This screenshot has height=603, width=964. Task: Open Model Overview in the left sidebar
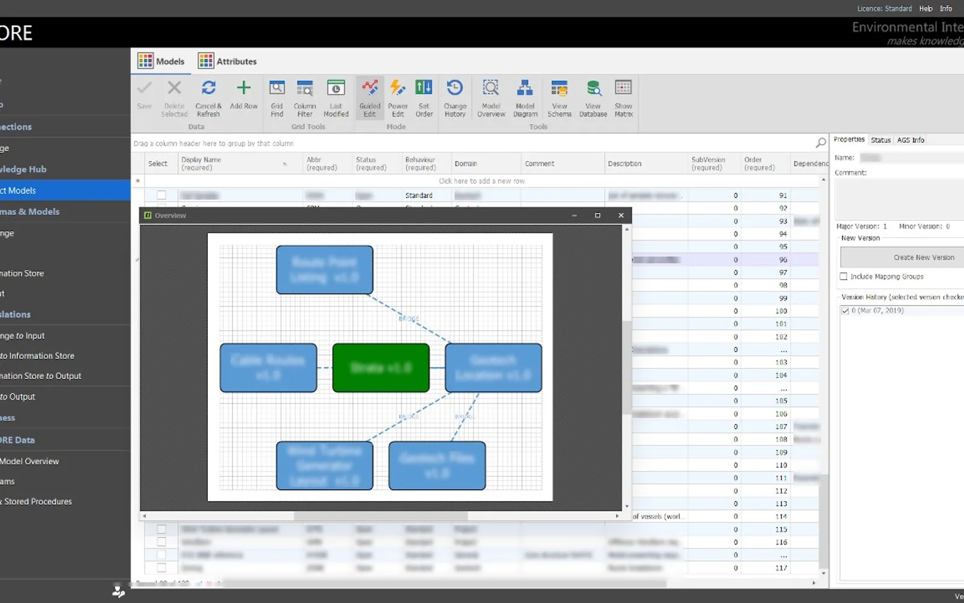point(30,461)
